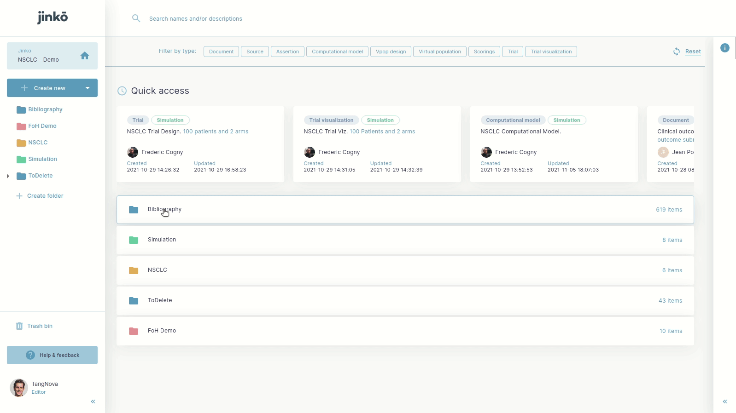Click the home icon in project selector

[85, 56]
